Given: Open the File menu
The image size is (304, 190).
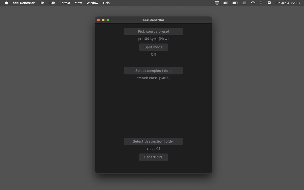Looking at the screenshot, I should 42,3.
